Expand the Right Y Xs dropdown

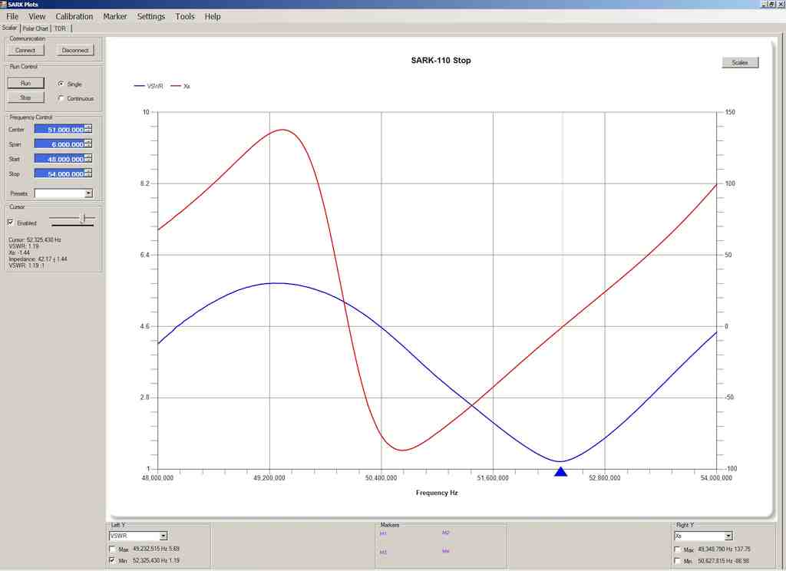pyautogui.click(x=728, y=536)
